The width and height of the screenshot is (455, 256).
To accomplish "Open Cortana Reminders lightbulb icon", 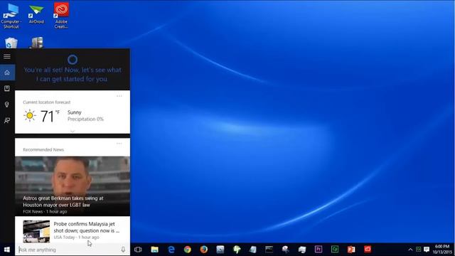I will tap(7, 105).
